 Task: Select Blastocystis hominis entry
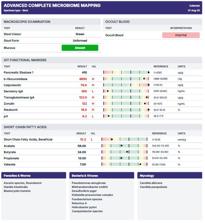coord(17,191)
